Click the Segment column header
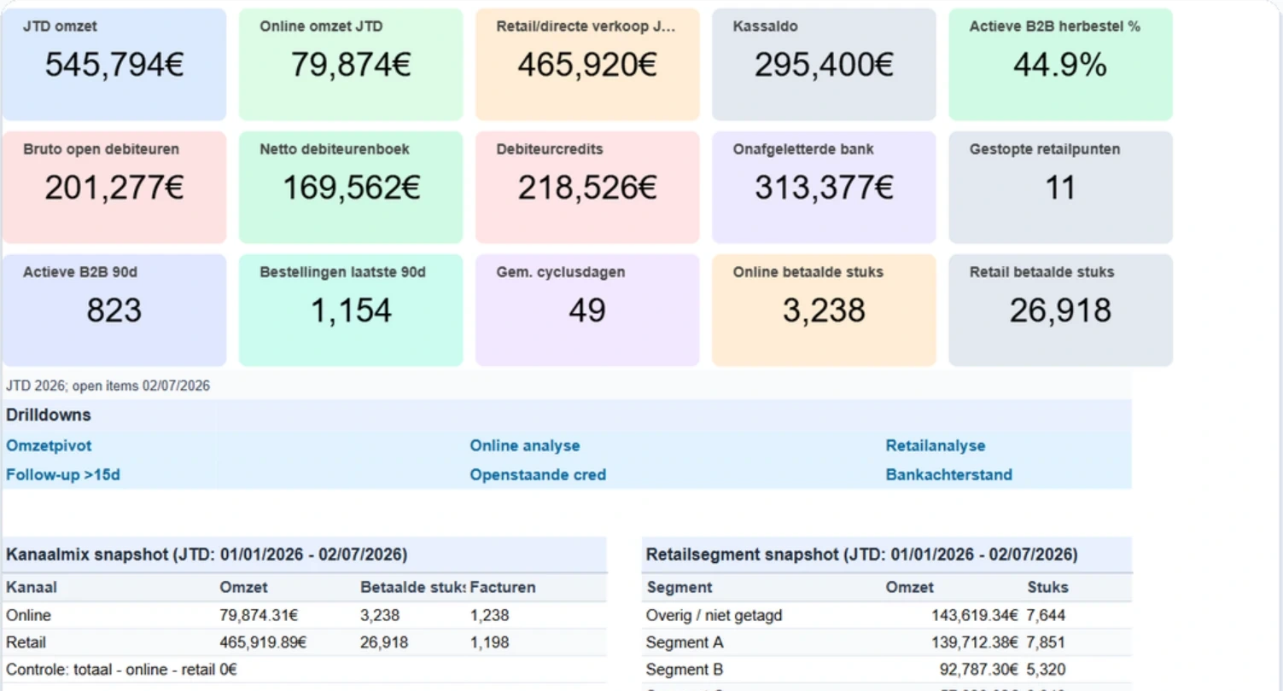This screenshot has height=691, width=1283. coord(679,587)
